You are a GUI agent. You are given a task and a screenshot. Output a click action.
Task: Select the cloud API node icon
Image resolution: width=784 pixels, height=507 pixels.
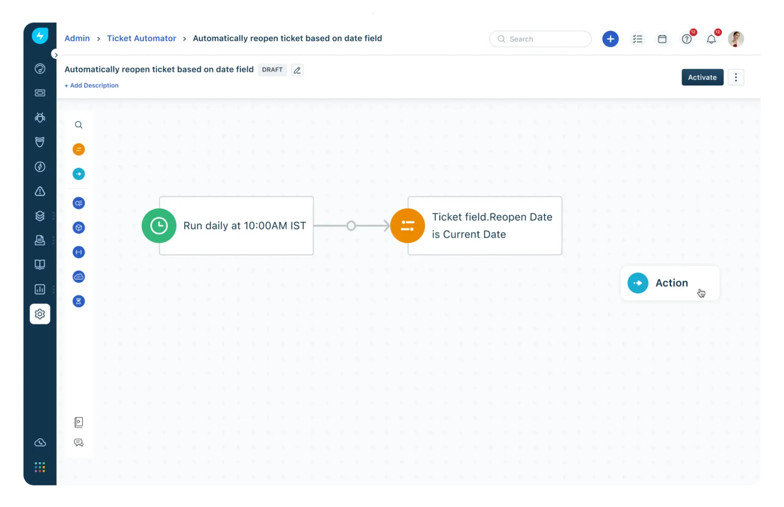click(78, 277)
